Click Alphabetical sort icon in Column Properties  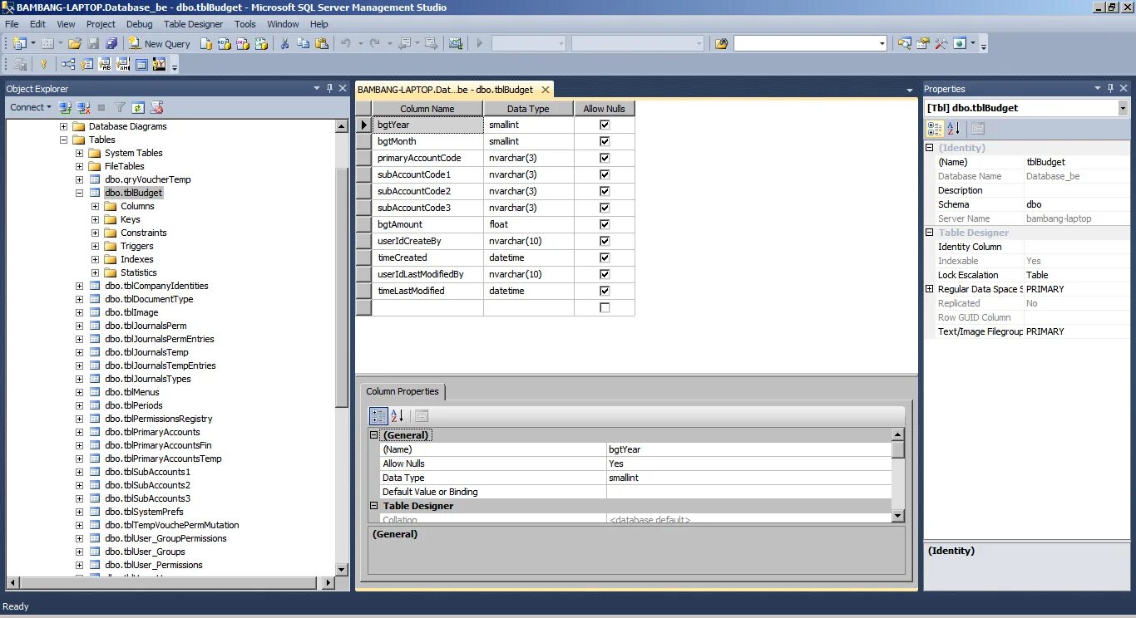point(397,416)
